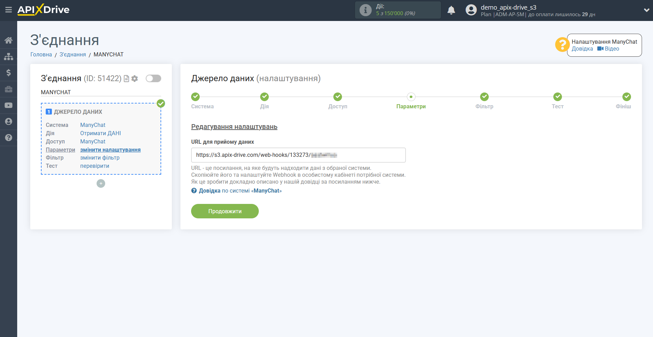
Task: Expand the account dropdown chevron
Action: (646, 10)
